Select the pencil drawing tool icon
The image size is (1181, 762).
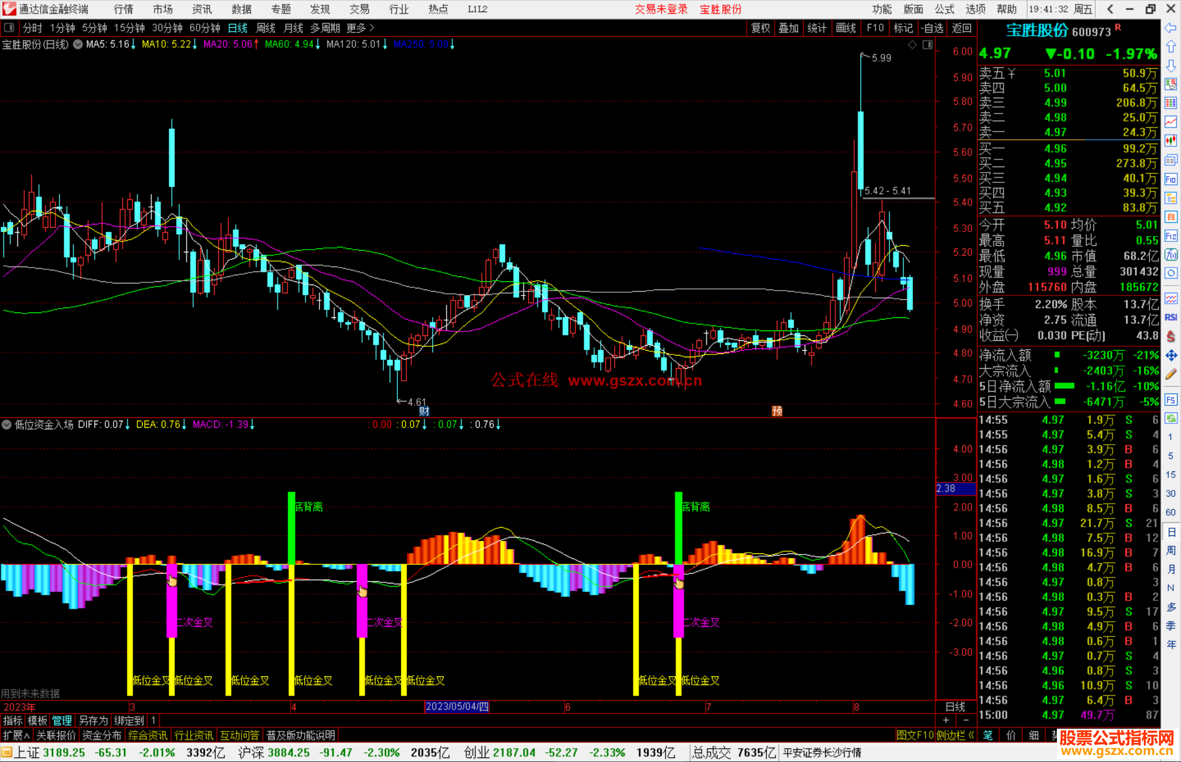tap(1171, 375)
